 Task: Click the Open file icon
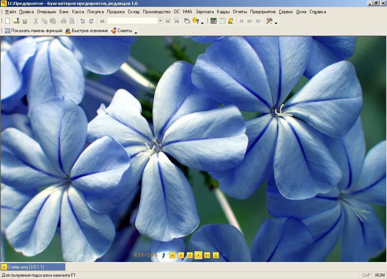pos(16,21)
